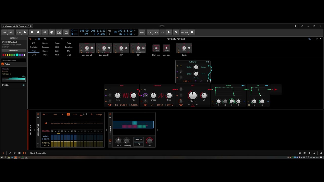Choose the Low-pass LD module thumbnail

(x=87, y=48)
